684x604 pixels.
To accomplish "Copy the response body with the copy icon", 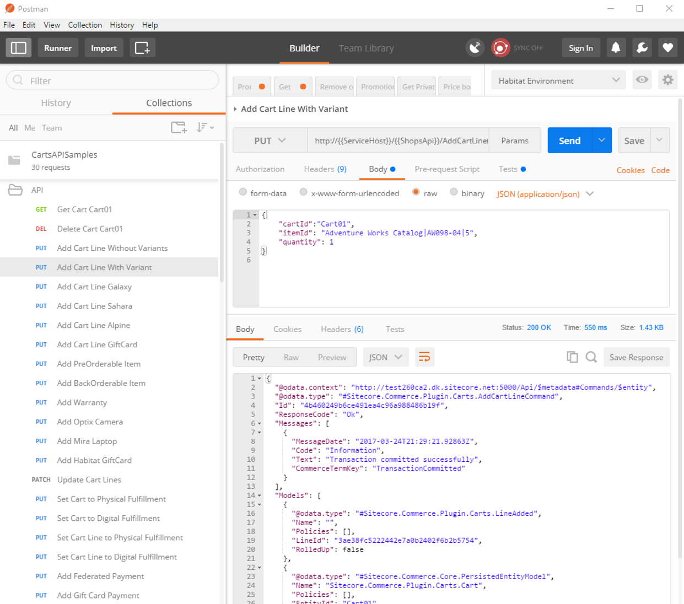I will click(572, 357).
